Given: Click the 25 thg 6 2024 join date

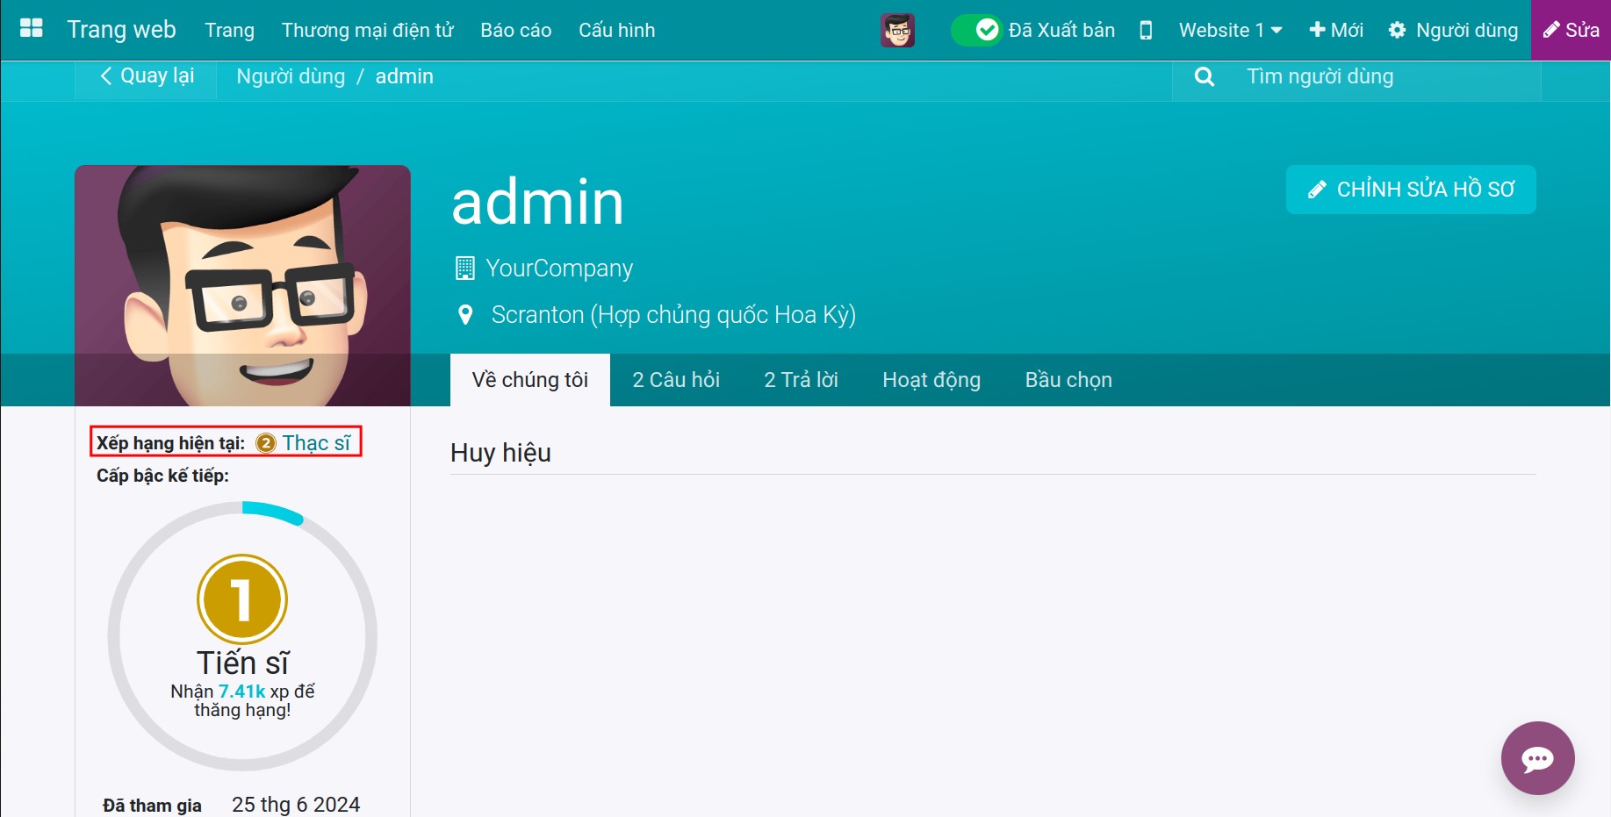Looking at the screenshot, I should click(296, 805).
